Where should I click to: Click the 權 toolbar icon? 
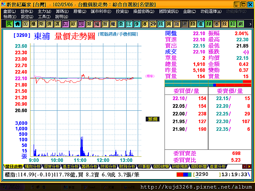113,24
